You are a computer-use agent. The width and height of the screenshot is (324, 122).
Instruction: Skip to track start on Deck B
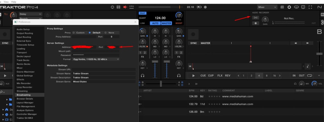coord(190,66)
